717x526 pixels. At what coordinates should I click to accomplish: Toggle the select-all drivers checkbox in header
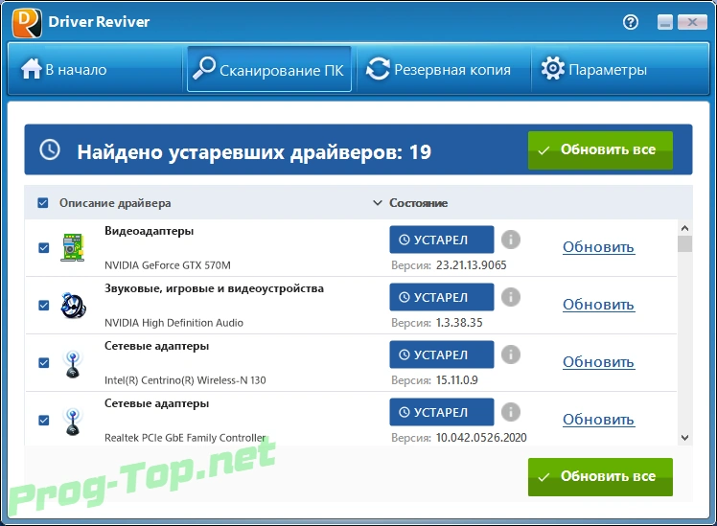coord(43,202)
